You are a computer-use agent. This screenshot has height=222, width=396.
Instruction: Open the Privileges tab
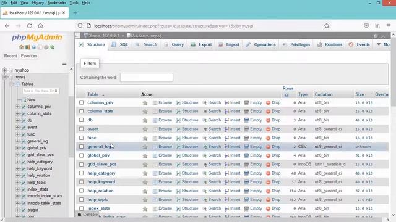(x=296, y=44)
